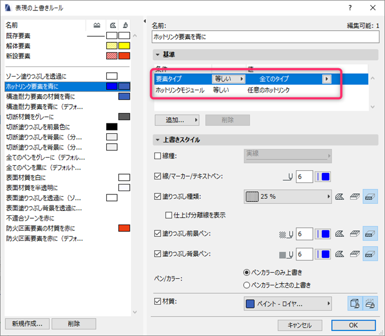Click the line type column header icon
The image size is (385, 336).
97,25
